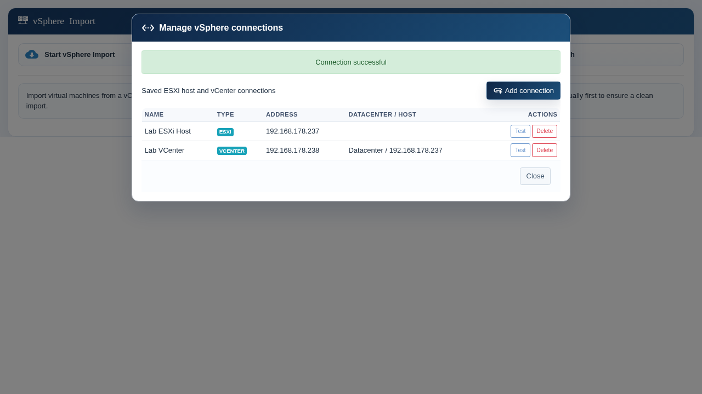The height and width of the screenshot is (394, 702).
Task: Close the Manage vSphere connections dialog
Action: tap(535, 176)
